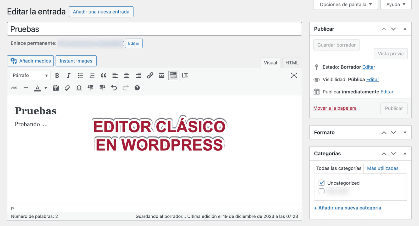This screenshot has height=226, width=419.
Task: Click Guardar borrador
Action: (x=337, y=45)
